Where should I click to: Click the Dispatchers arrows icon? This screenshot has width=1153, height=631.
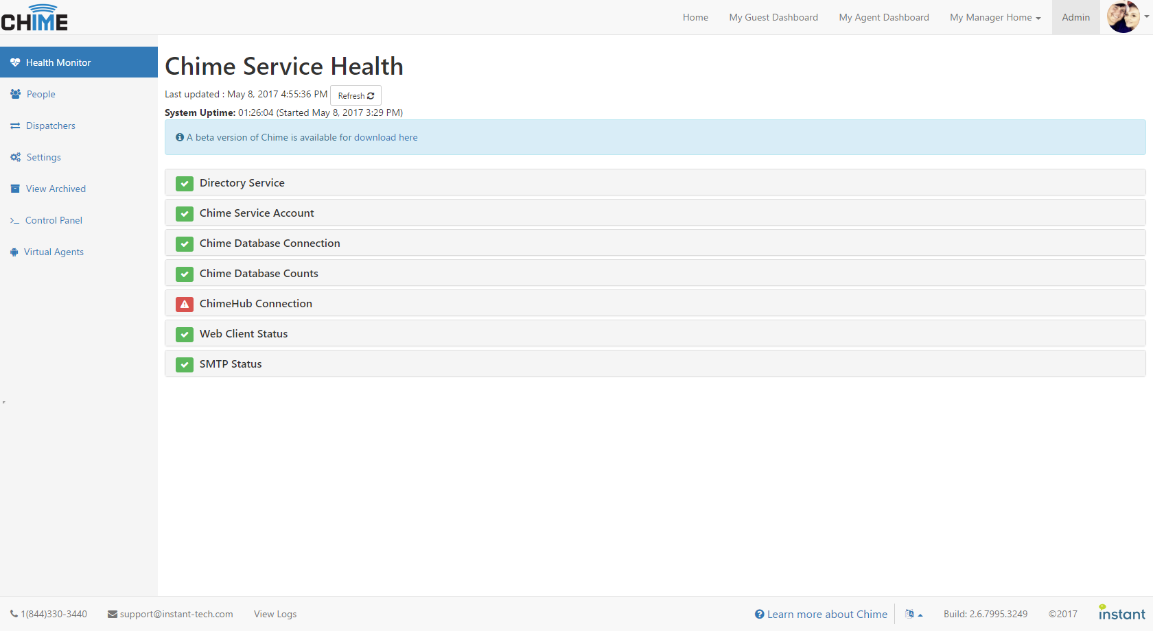pos(15,126)
